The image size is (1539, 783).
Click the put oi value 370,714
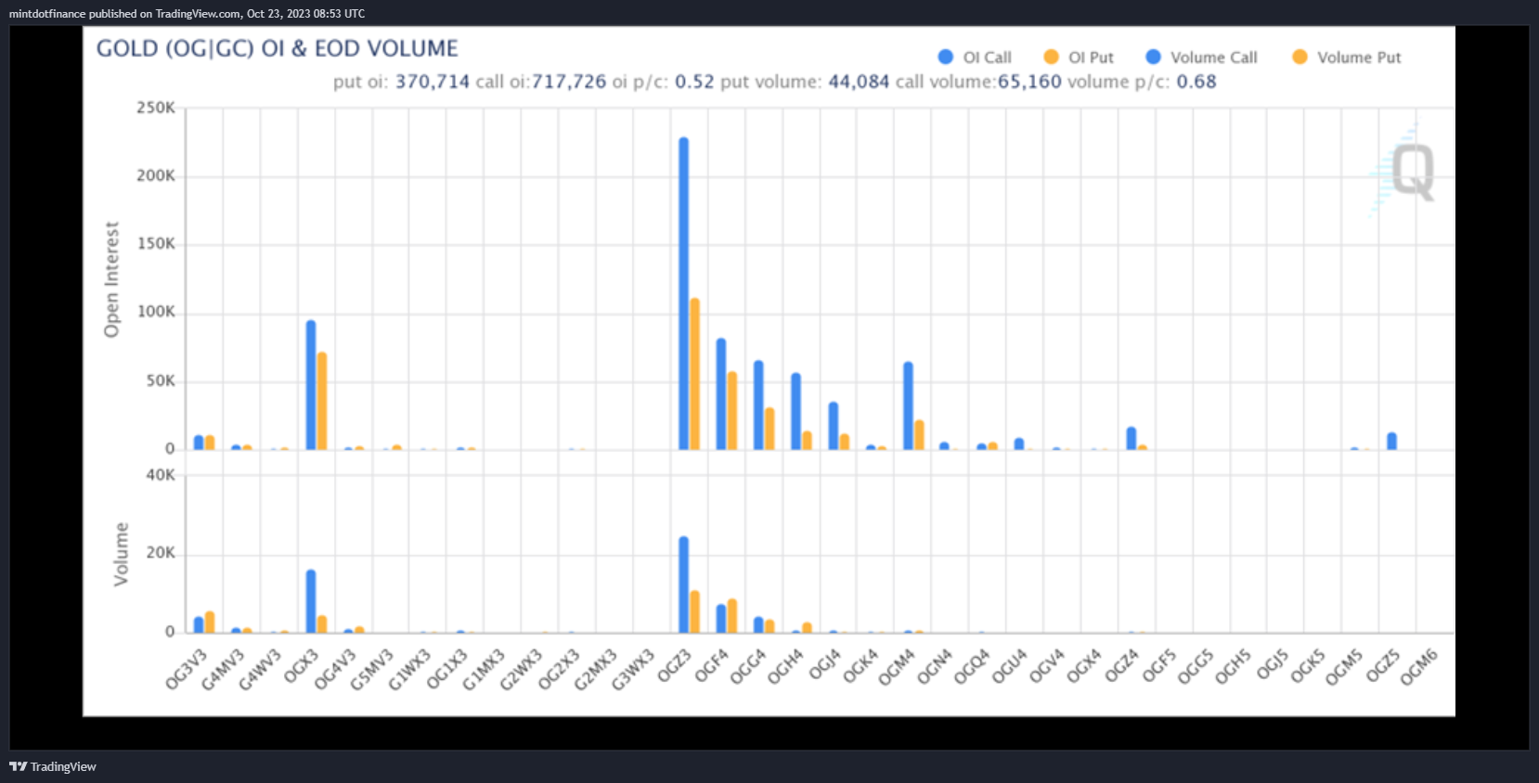[433, 82]
